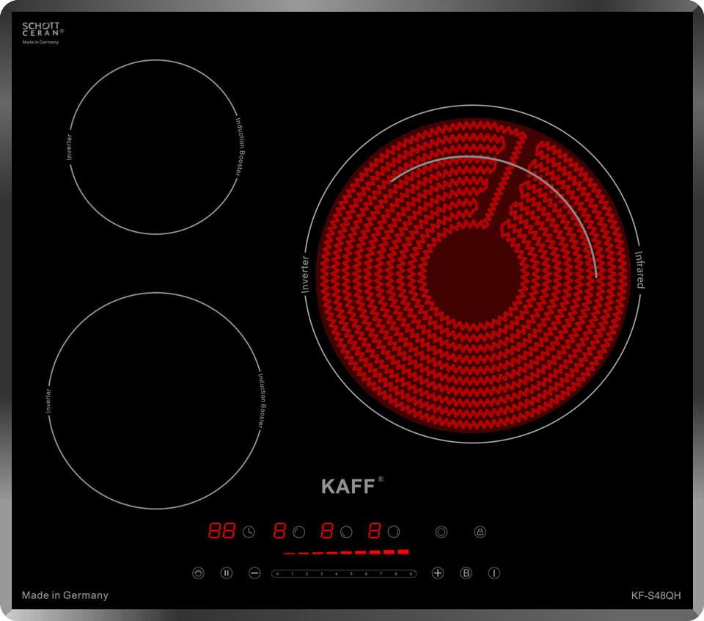The width and height of the screenshot is (704, 621).
Task: Tap the pause button with two bars
Action: click(x=227, y=573)
